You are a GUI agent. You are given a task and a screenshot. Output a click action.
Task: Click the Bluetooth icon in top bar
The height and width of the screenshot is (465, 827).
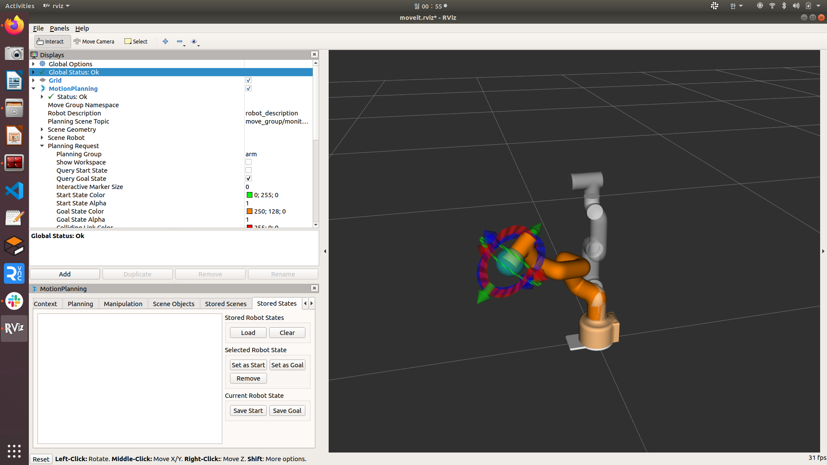[784, 6]
